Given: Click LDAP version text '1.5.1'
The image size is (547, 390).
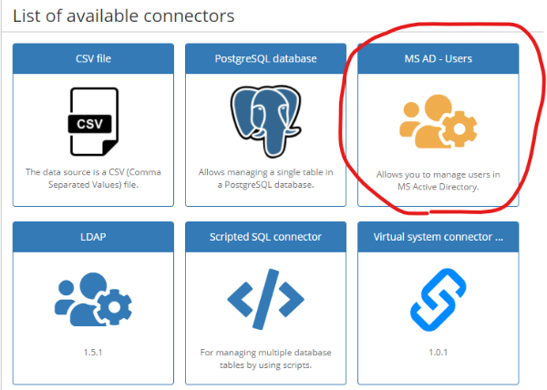Looking at the screenshot, I should coord(93,353).
